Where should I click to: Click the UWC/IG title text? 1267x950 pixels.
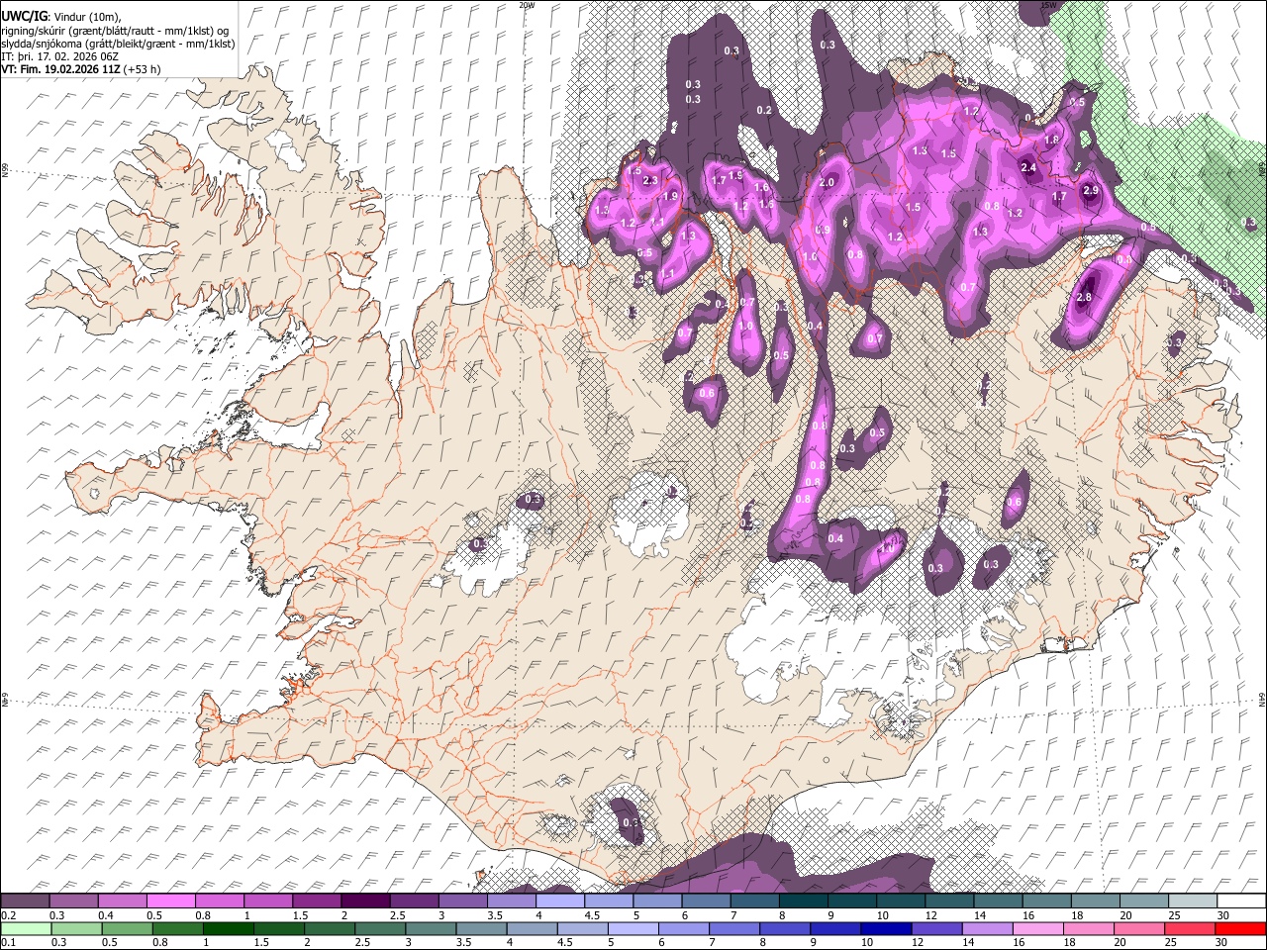click(x=25, y=17)
